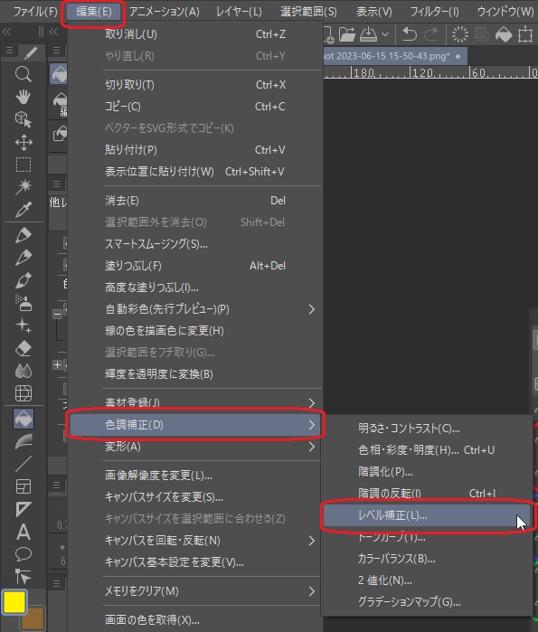
Task: Select the Eyedropper tool
Action: (x=23, y=210)
